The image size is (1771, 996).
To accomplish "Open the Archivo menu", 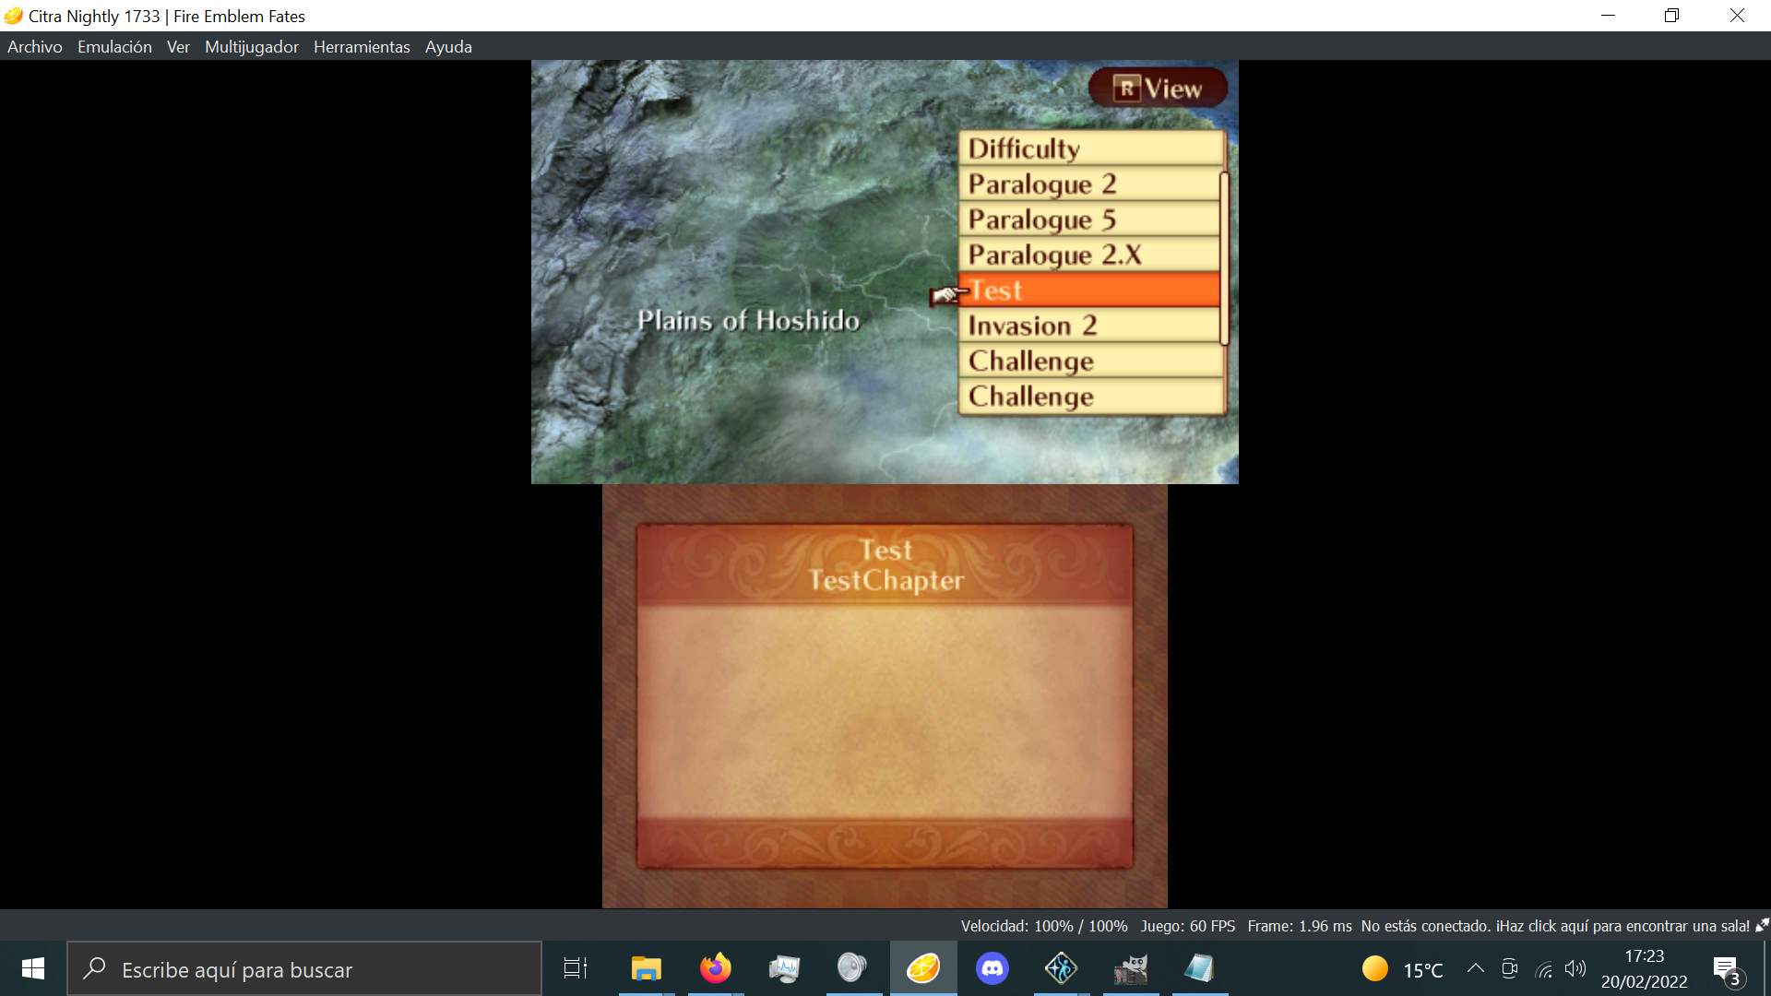I will click(x=35, y=47).
